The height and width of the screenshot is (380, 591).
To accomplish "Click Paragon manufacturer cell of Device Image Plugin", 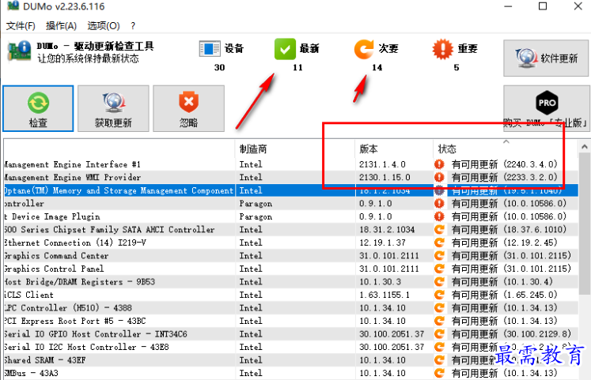I will click(256, 216).
